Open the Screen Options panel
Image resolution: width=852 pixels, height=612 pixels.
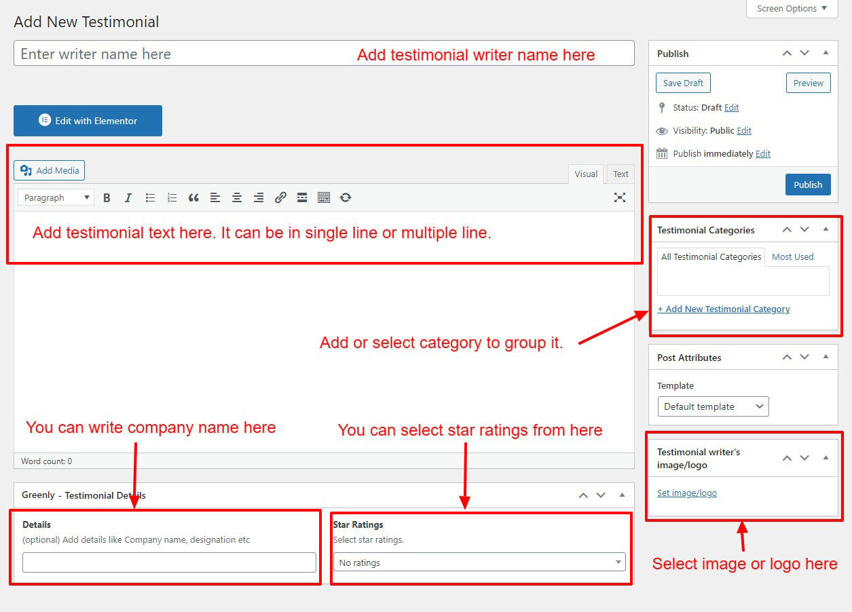pos(792,8)
